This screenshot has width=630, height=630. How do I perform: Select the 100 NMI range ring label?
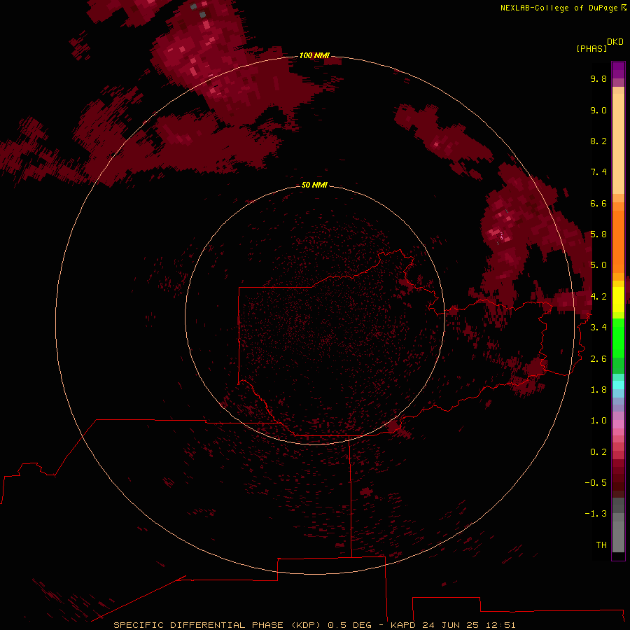(x=314, y=55)
